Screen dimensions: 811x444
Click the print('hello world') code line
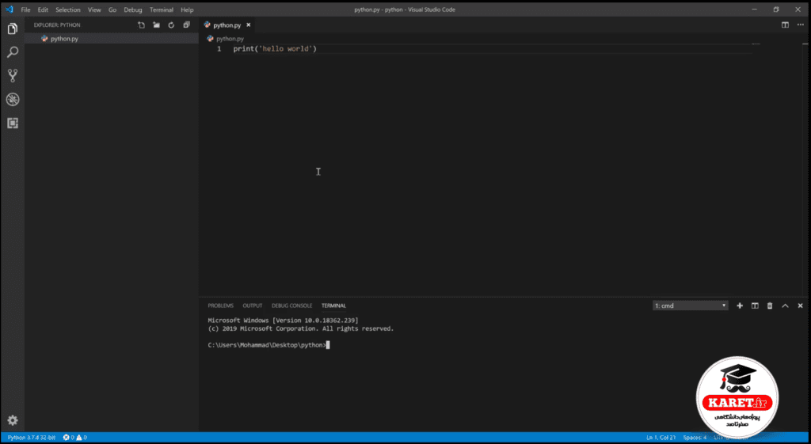275,48
